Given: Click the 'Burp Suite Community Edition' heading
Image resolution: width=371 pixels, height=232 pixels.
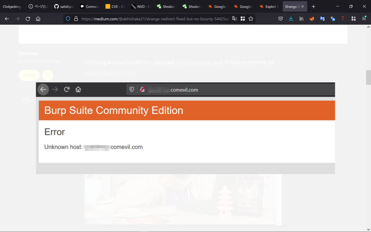Looking at the screenshot, I should click(x=114, y=110).
